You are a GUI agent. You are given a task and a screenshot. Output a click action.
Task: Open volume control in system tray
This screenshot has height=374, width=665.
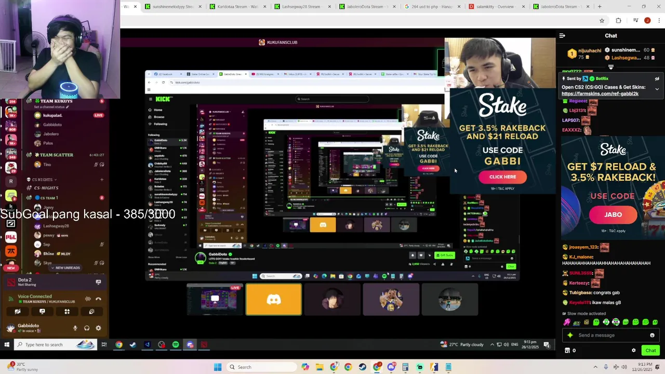tap(623, 367)
